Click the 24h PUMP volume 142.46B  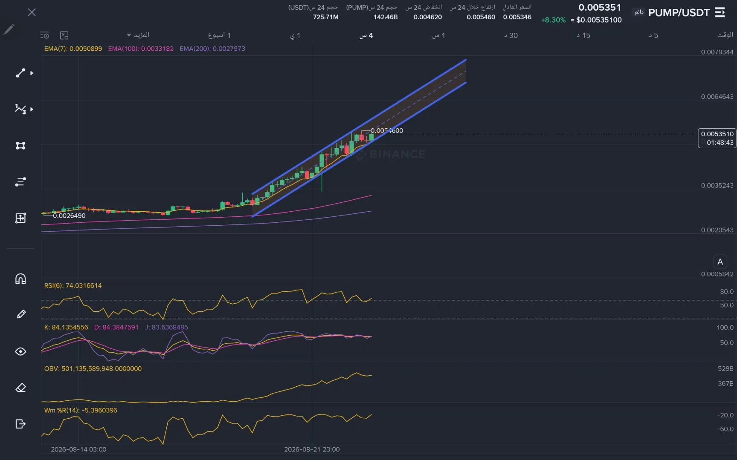(386, 17)
